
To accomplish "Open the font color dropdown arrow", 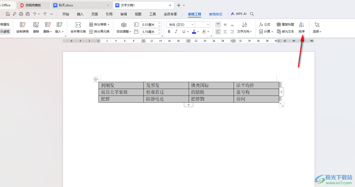I will (198, 32).
